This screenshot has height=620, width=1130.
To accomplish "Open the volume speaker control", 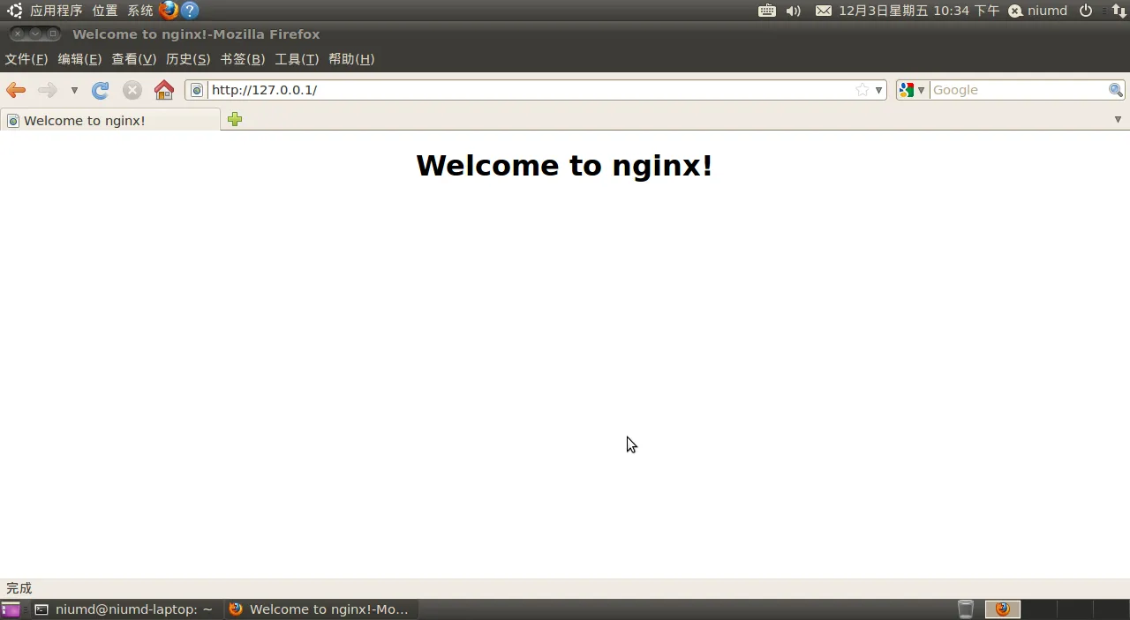I will point(794,11).
